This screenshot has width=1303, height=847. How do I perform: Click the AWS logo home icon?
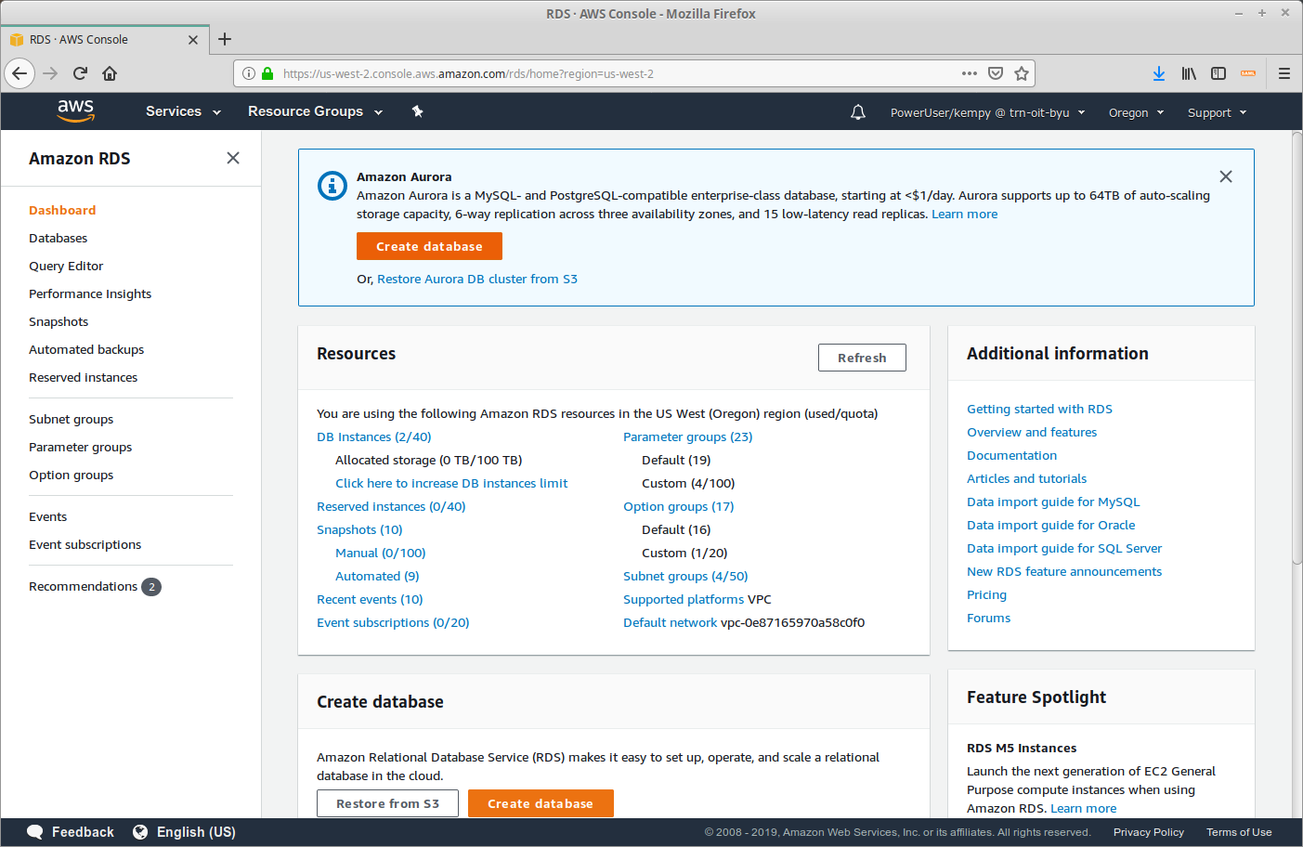point(75,111)
